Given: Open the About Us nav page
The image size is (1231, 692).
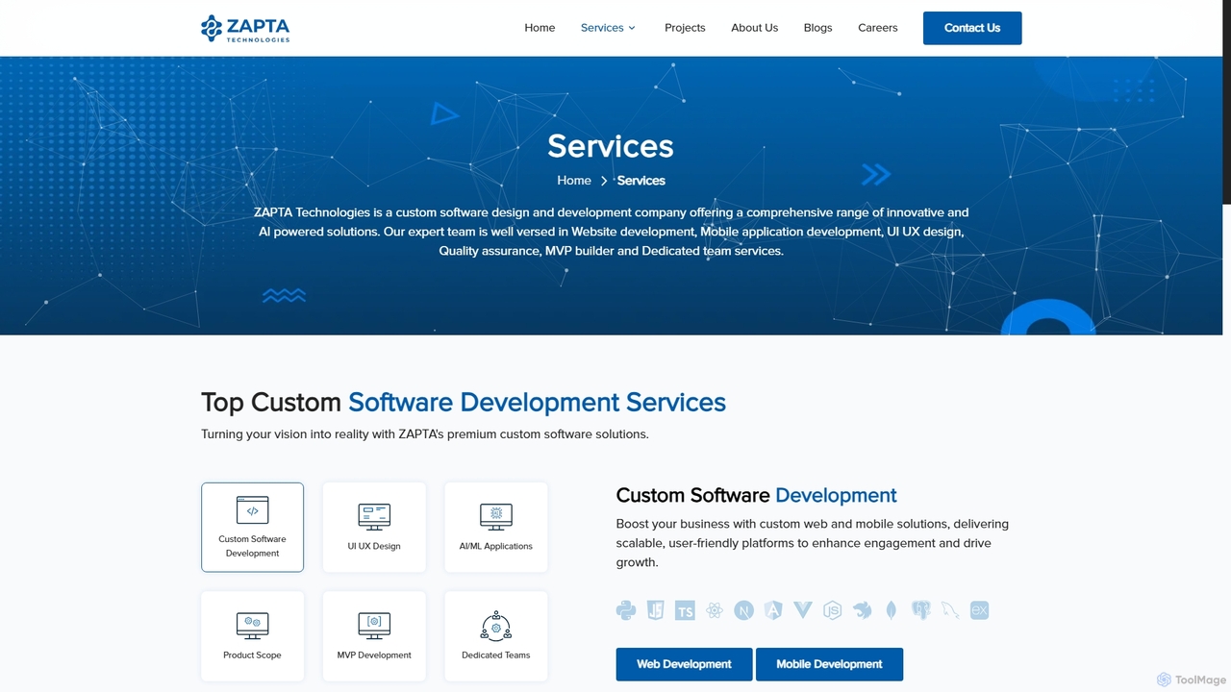Looking at the screenshot, I should coord(754,28).
